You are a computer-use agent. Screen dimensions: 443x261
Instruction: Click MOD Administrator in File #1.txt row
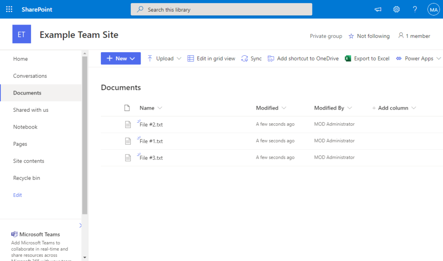[x=334, y=141]
